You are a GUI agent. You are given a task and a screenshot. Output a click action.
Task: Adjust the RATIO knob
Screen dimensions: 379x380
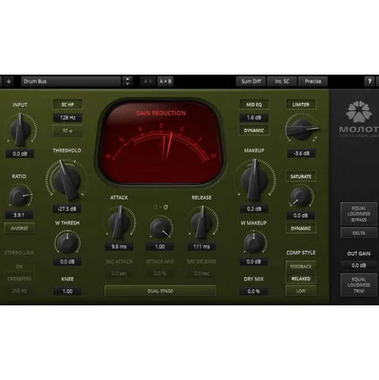(19, 196)
